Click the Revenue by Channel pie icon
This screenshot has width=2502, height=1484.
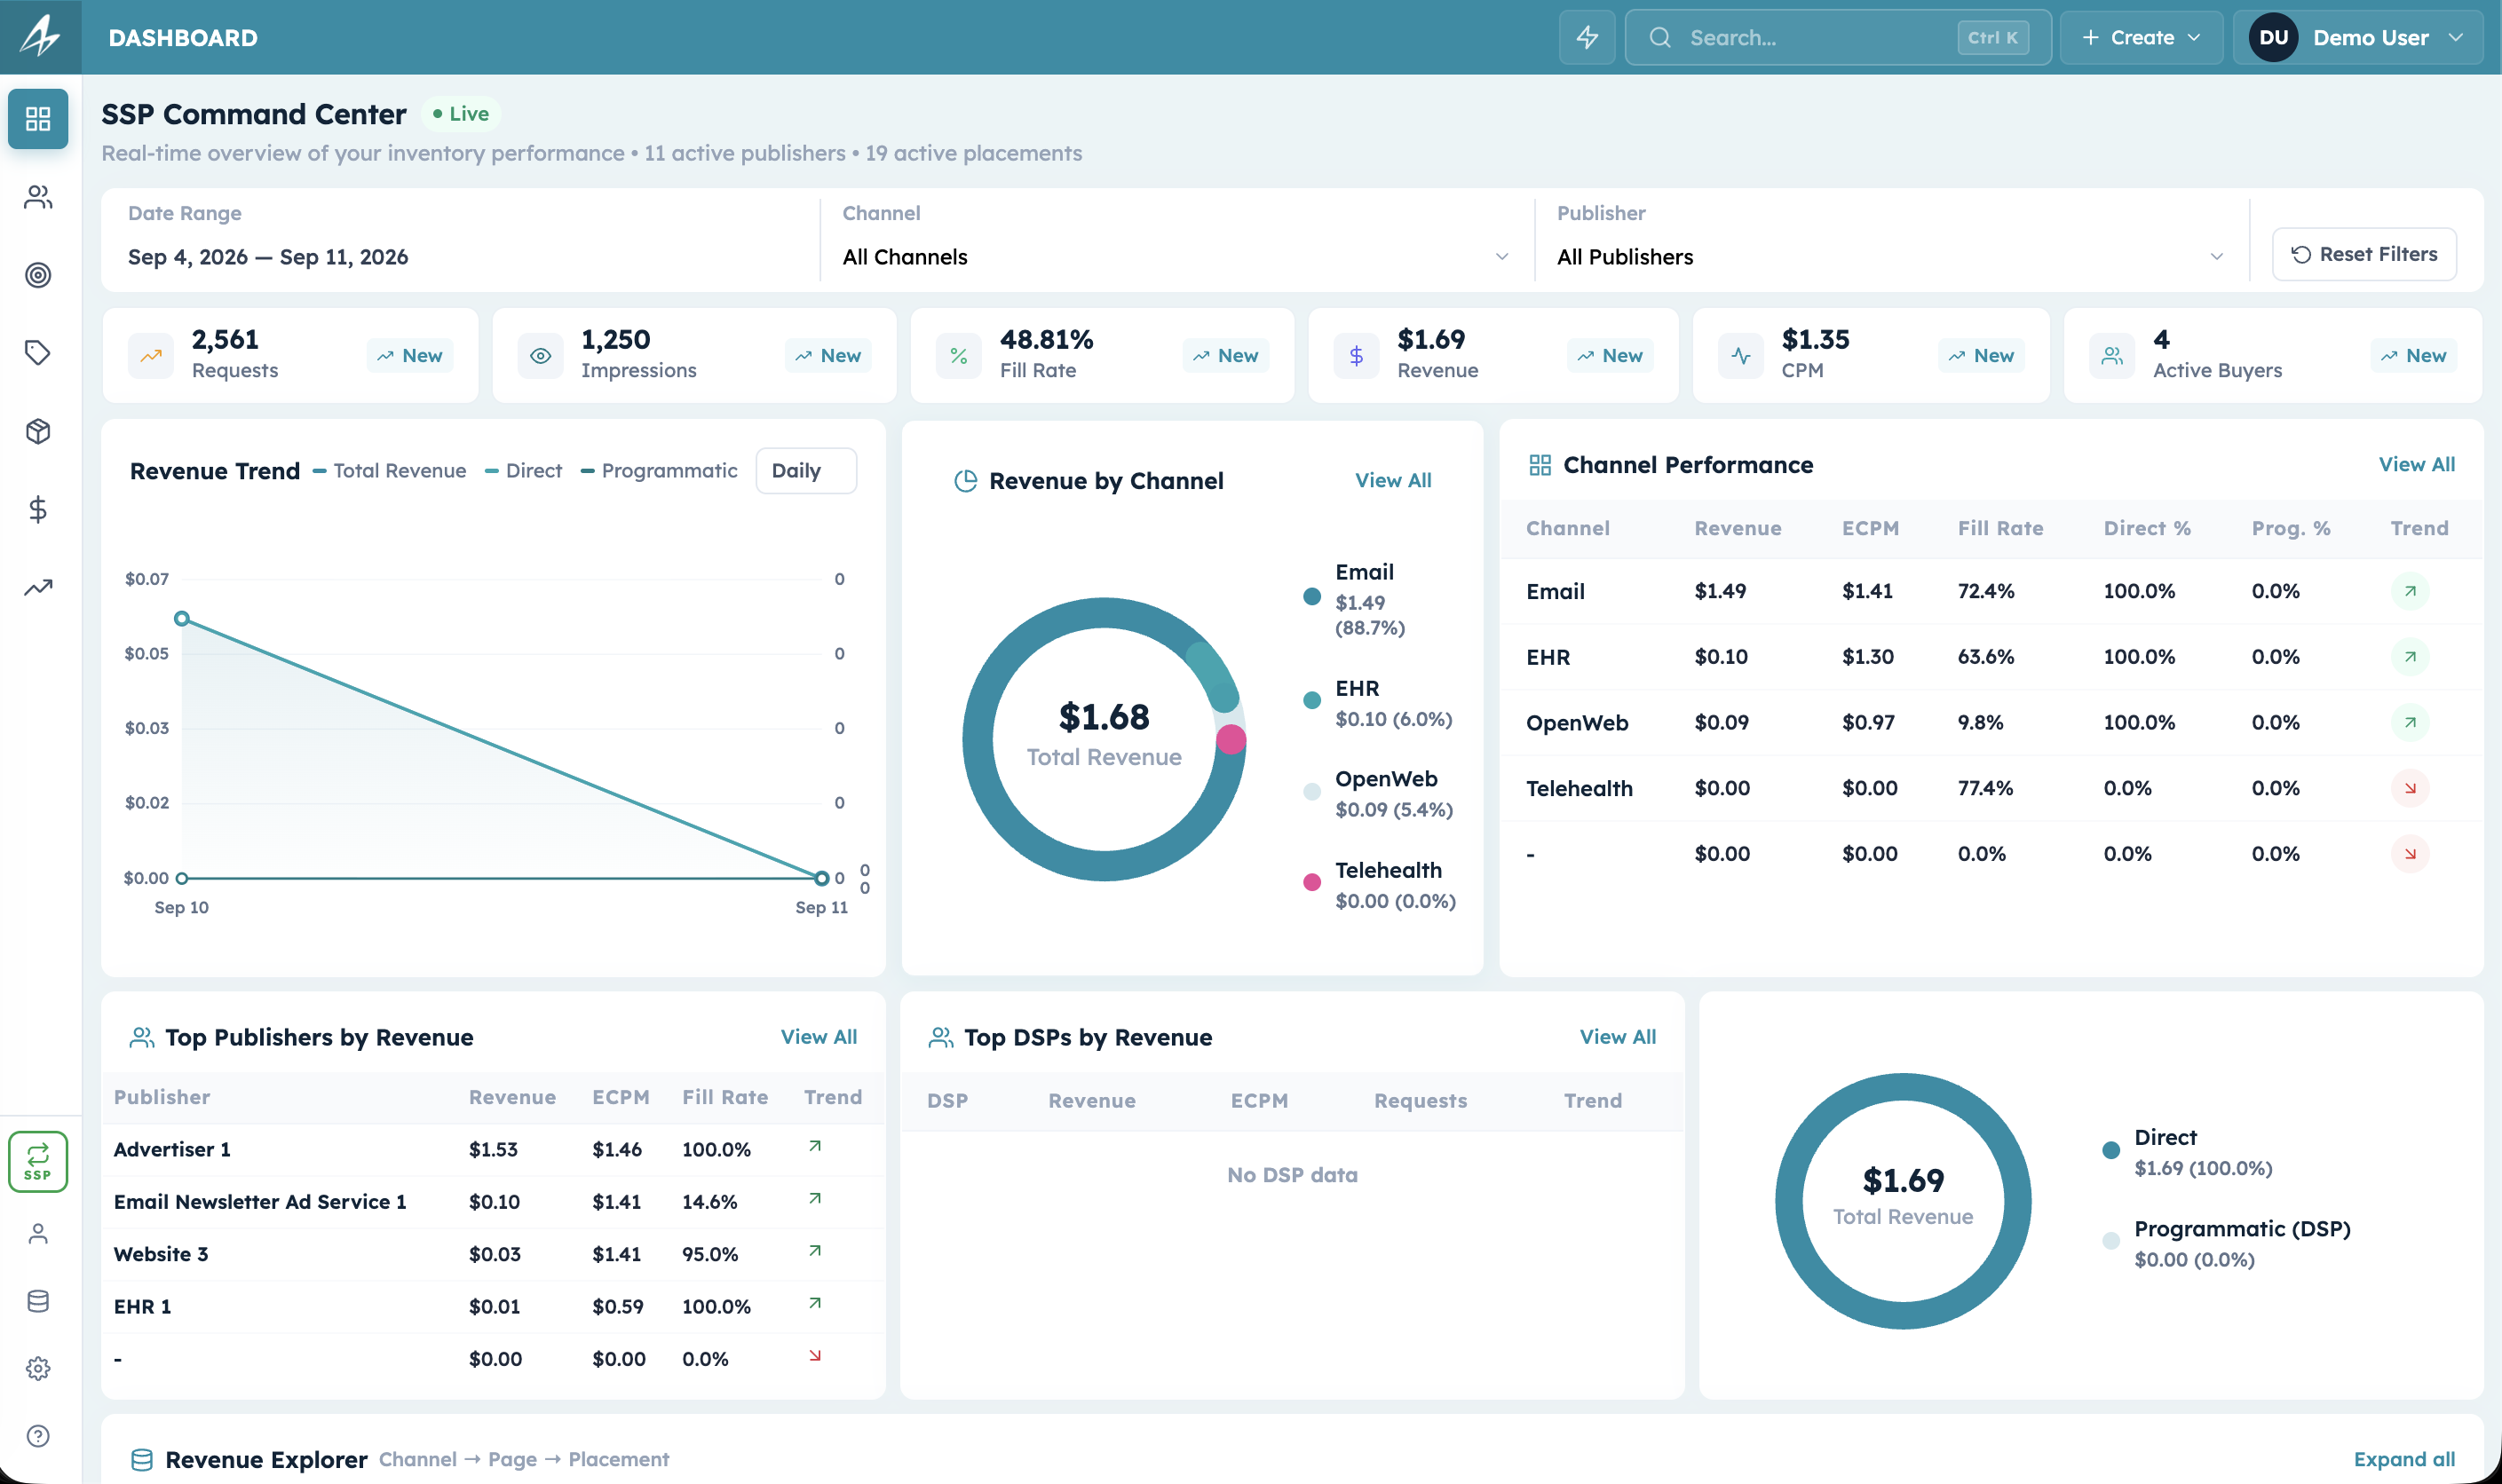[965, 481]
